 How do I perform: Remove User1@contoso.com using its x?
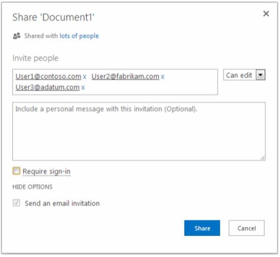[85, 77]
